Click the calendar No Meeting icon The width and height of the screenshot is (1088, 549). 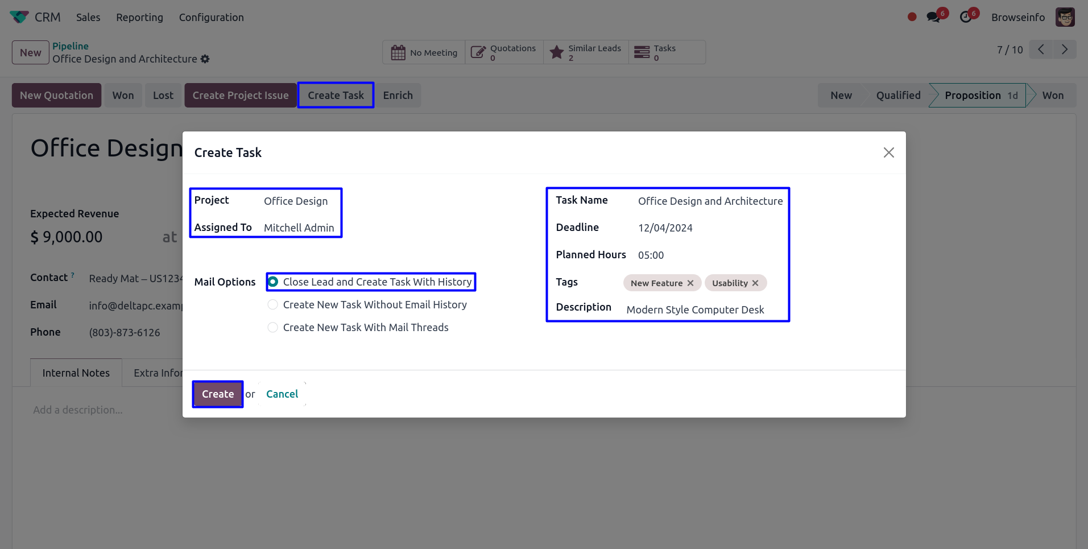[x=398, y=52]
